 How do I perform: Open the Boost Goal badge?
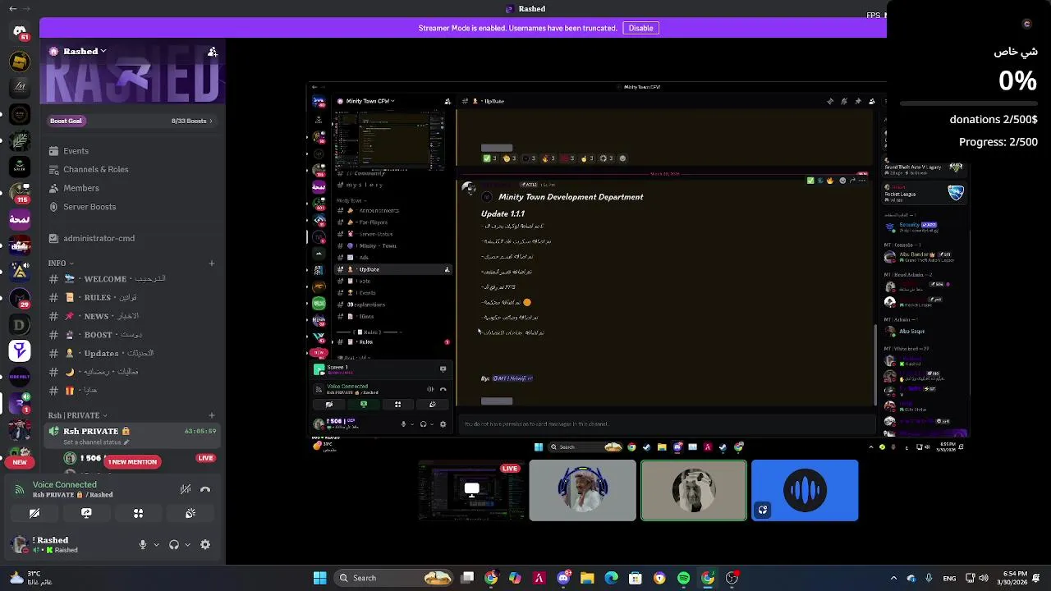(x=66, y=121)
